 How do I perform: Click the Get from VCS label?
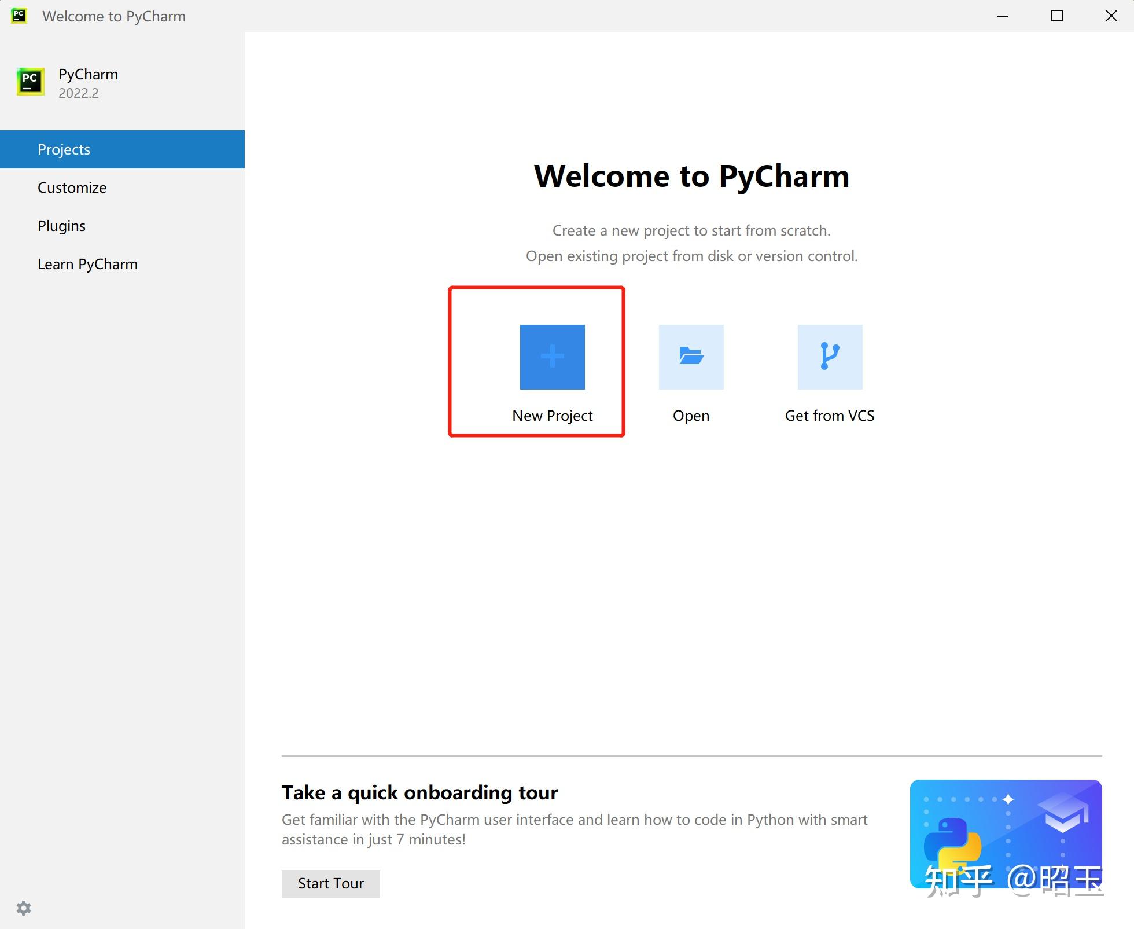(829, 415)
